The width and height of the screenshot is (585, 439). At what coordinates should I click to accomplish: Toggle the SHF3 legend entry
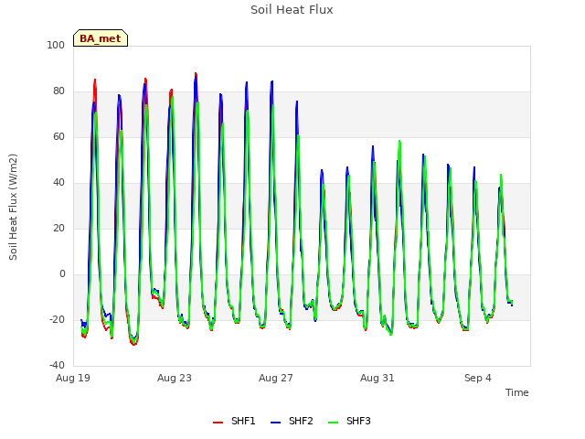coord(349,421)
